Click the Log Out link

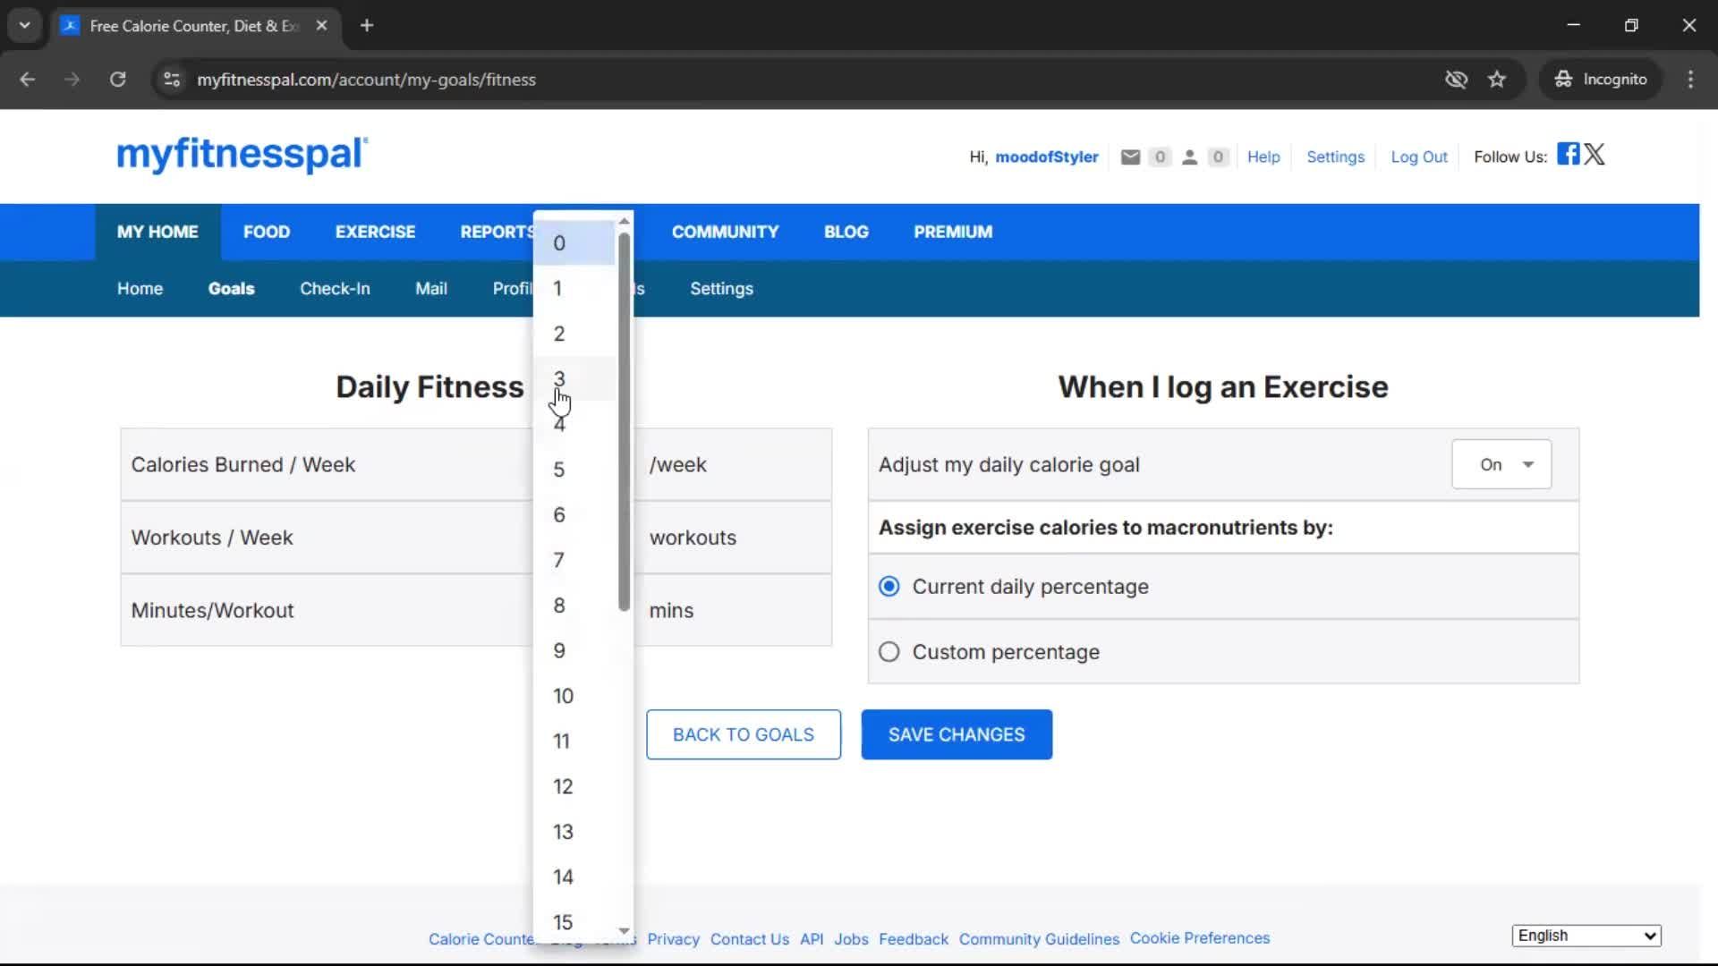[1418, 157]
